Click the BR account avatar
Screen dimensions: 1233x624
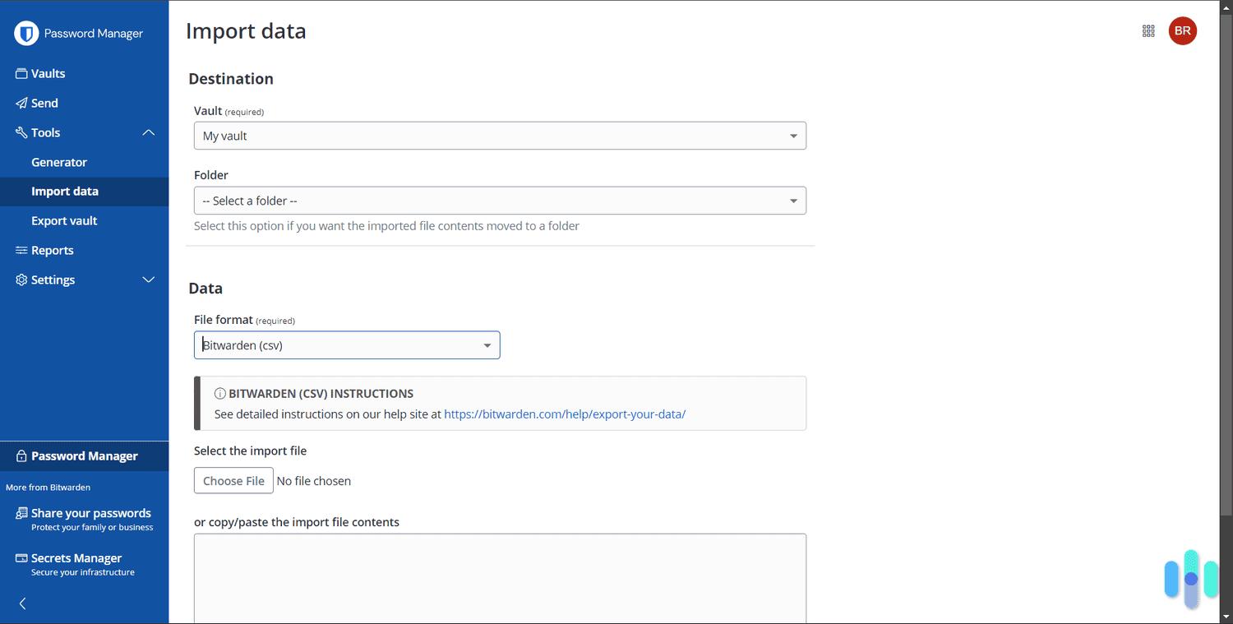click(x=1183, y=30)
